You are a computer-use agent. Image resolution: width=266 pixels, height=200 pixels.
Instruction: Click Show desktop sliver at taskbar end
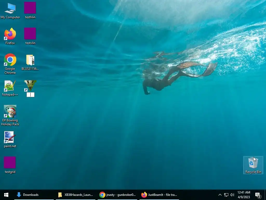pyautogui.click(x=265, y=195)
